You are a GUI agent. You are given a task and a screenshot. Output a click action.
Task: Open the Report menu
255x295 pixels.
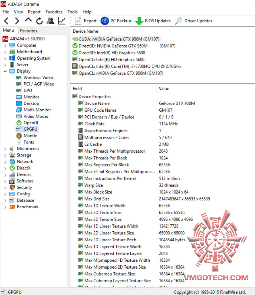tap(34, 12)
